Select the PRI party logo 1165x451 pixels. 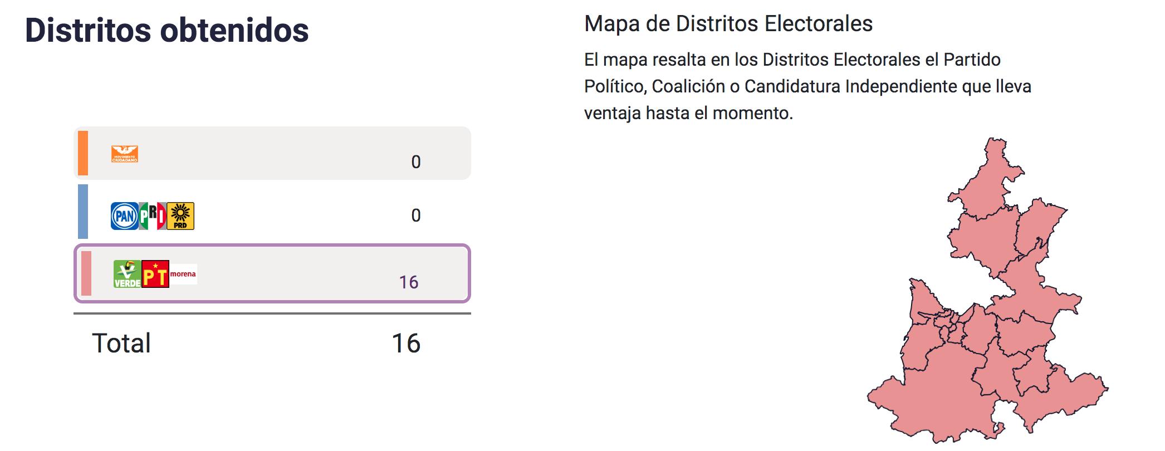153,216
